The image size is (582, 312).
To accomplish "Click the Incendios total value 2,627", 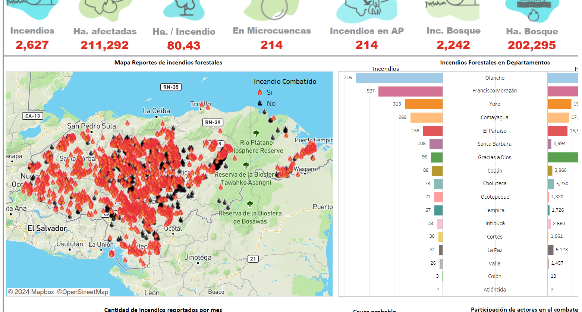I will (32, 45).
